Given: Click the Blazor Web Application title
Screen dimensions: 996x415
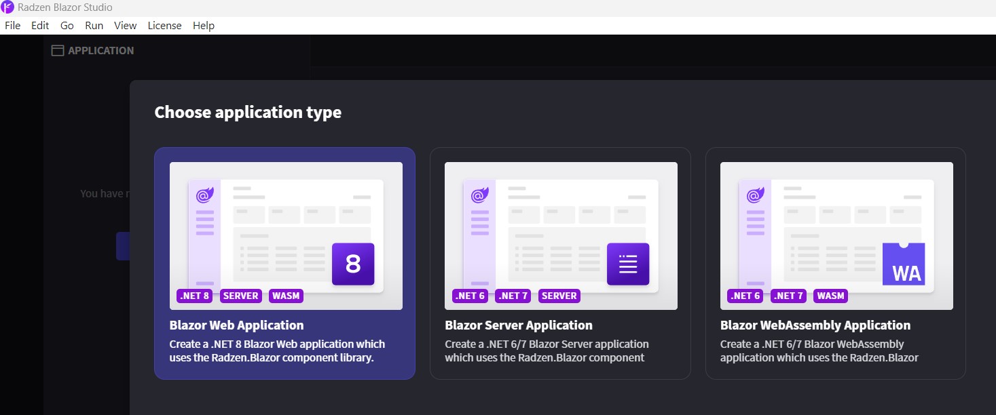Looking at the screenshot, I should (x=237, y=325).
